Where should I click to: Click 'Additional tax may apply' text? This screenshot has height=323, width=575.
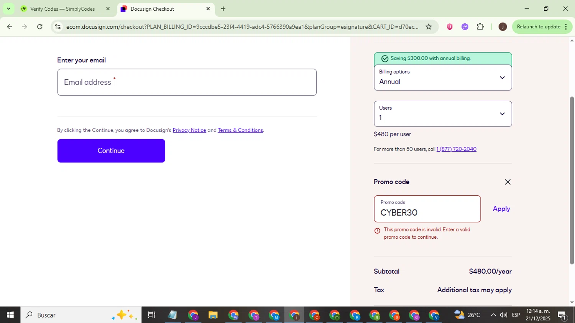coord(475,290)
